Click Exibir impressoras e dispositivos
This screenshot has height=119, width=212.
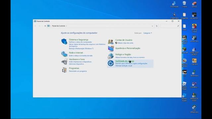tap(80, 62)
